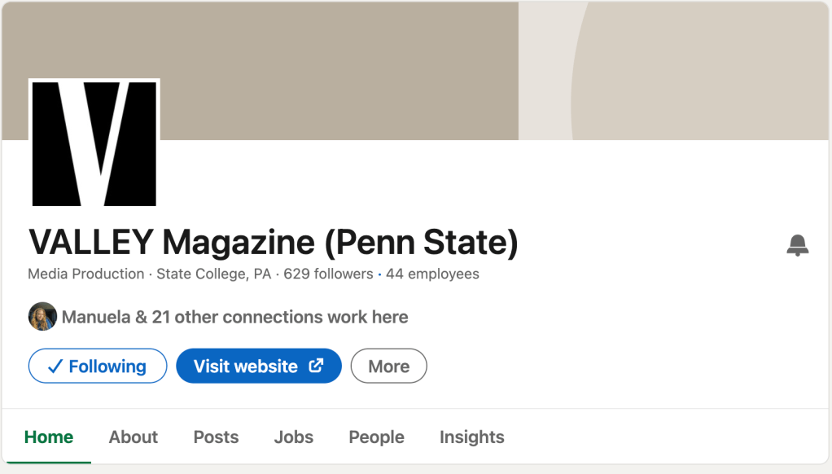Switch to the Home tab
This screenshot has height=474, width=832.
point(49,437)
